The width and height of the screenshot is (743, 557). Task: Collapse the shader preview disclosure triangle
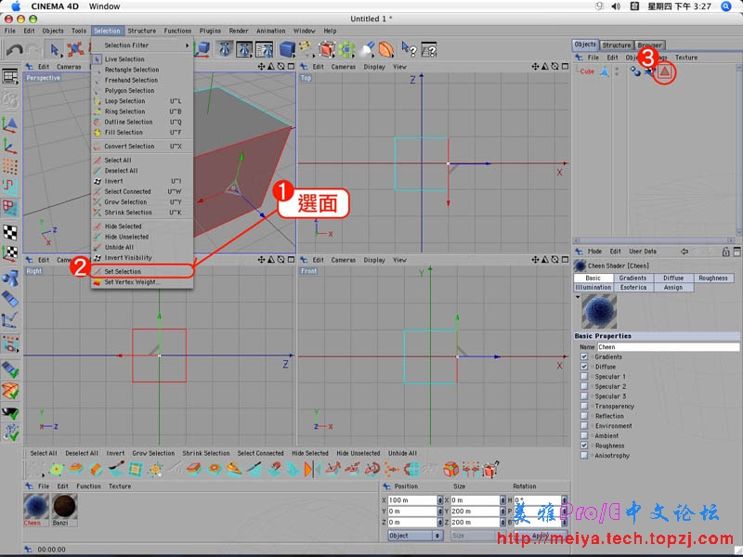pyautogui.click(x=578, y=297)
